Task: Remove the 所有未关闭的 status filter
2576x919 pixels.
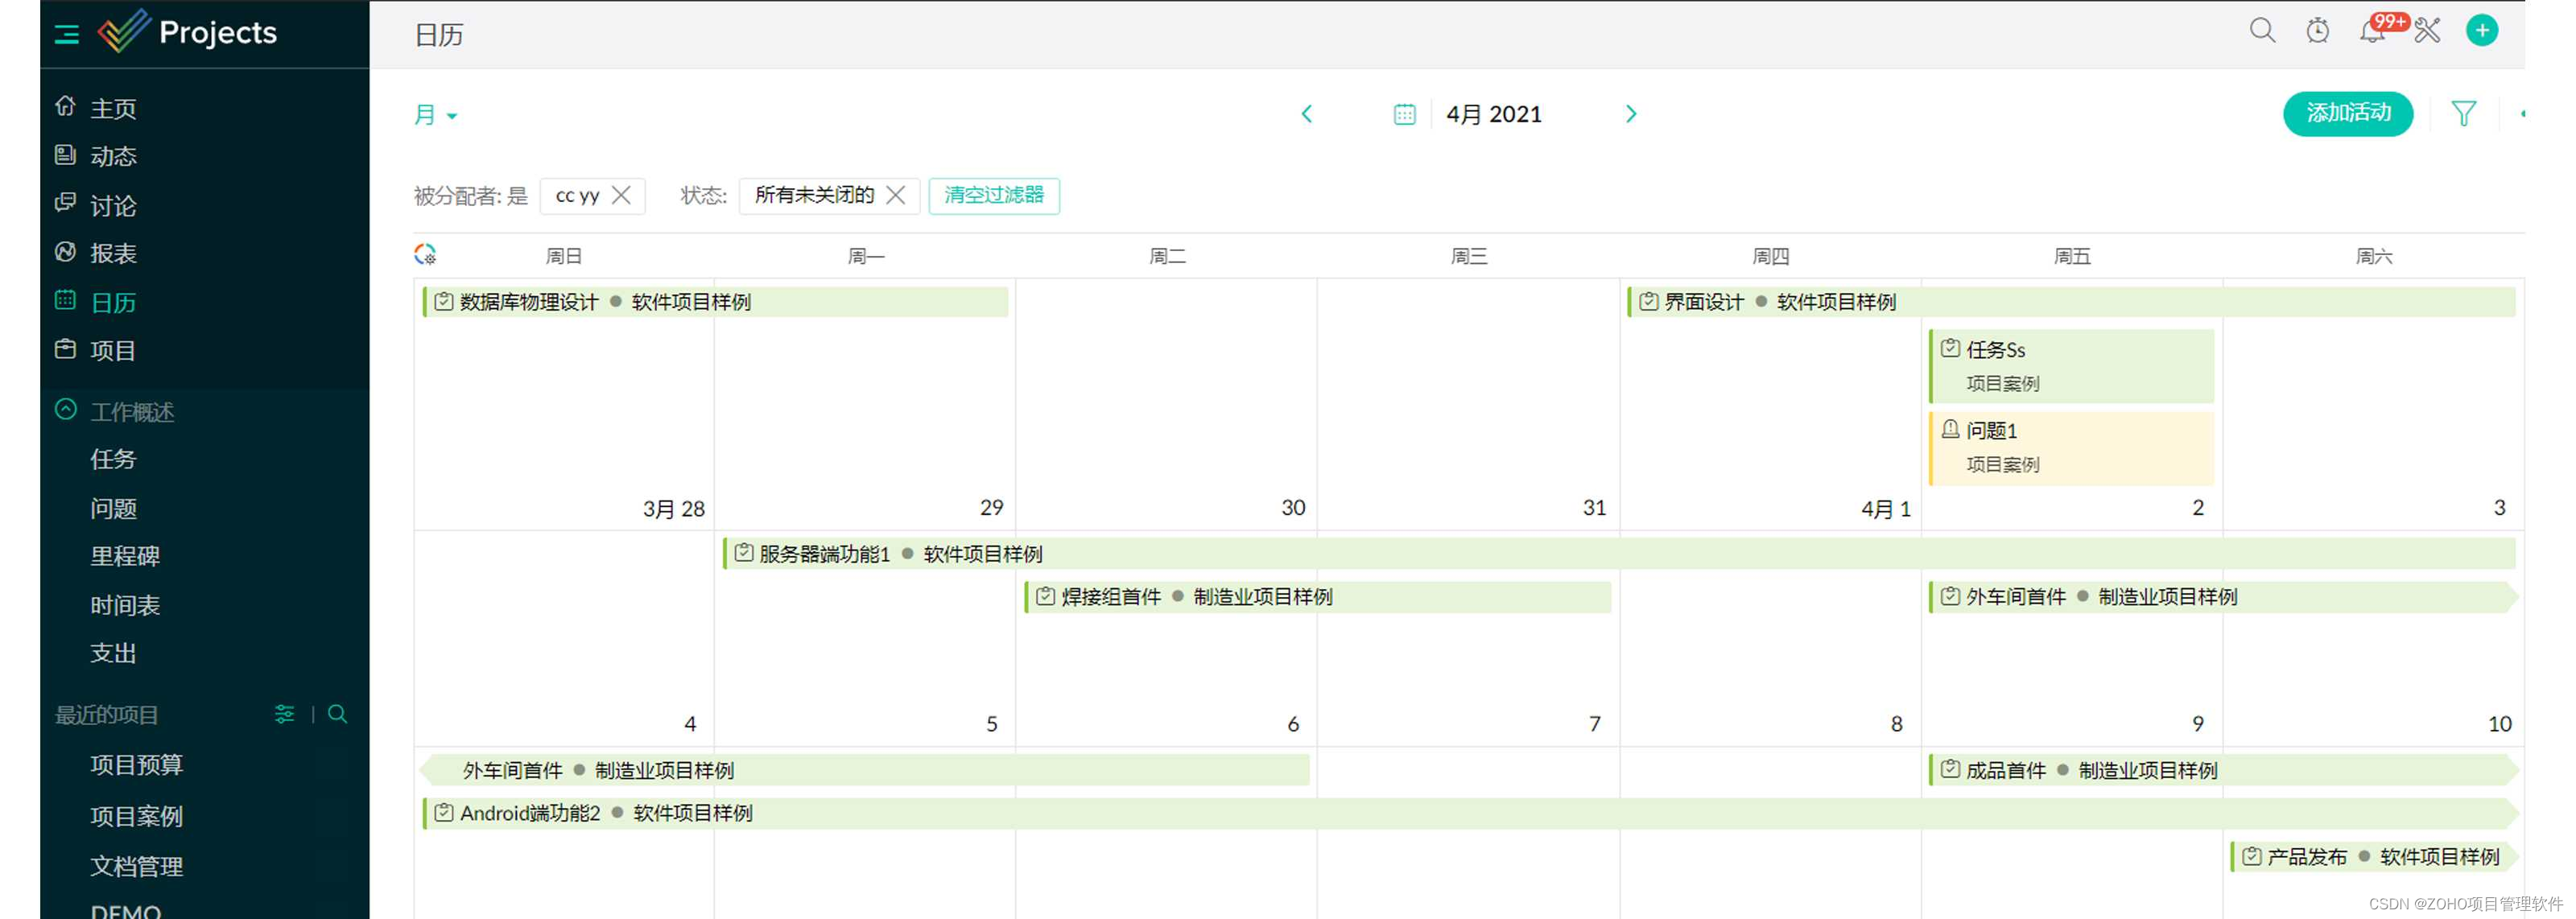Action: tap(896, 195)
